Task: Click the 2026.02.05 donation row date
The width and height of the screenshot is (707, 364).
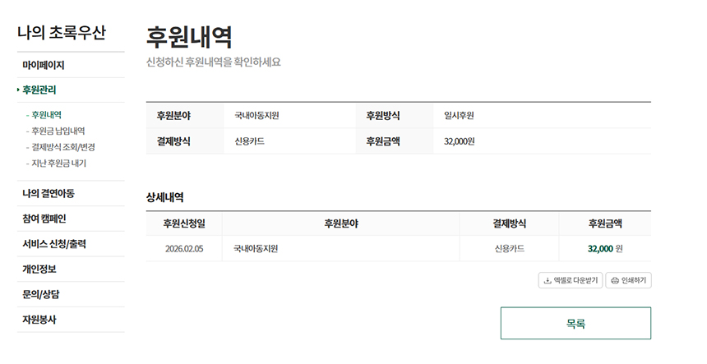Action: click(x=184, y=248)
